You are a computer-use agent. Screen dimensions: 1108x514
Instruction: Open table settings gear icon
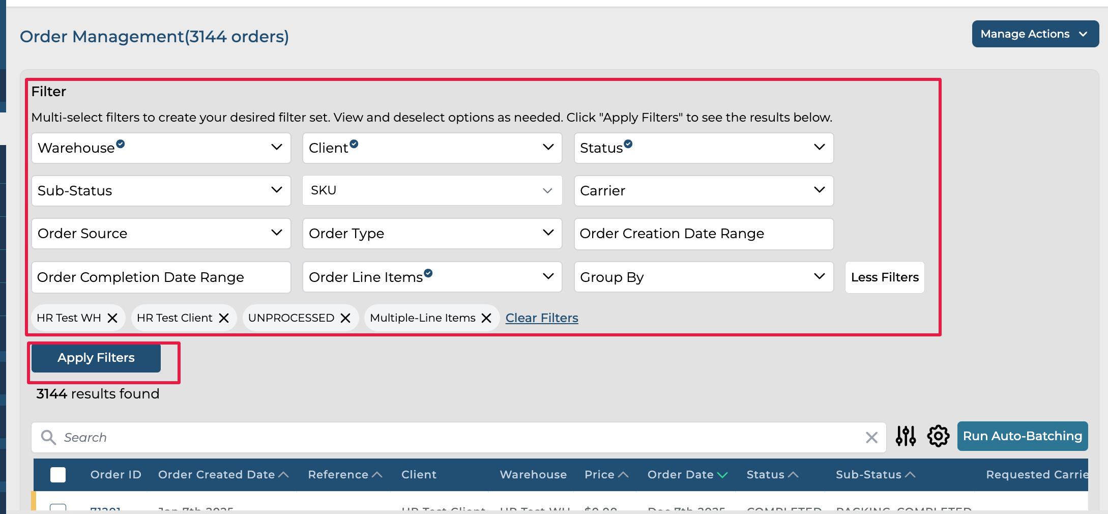(938, 436)
